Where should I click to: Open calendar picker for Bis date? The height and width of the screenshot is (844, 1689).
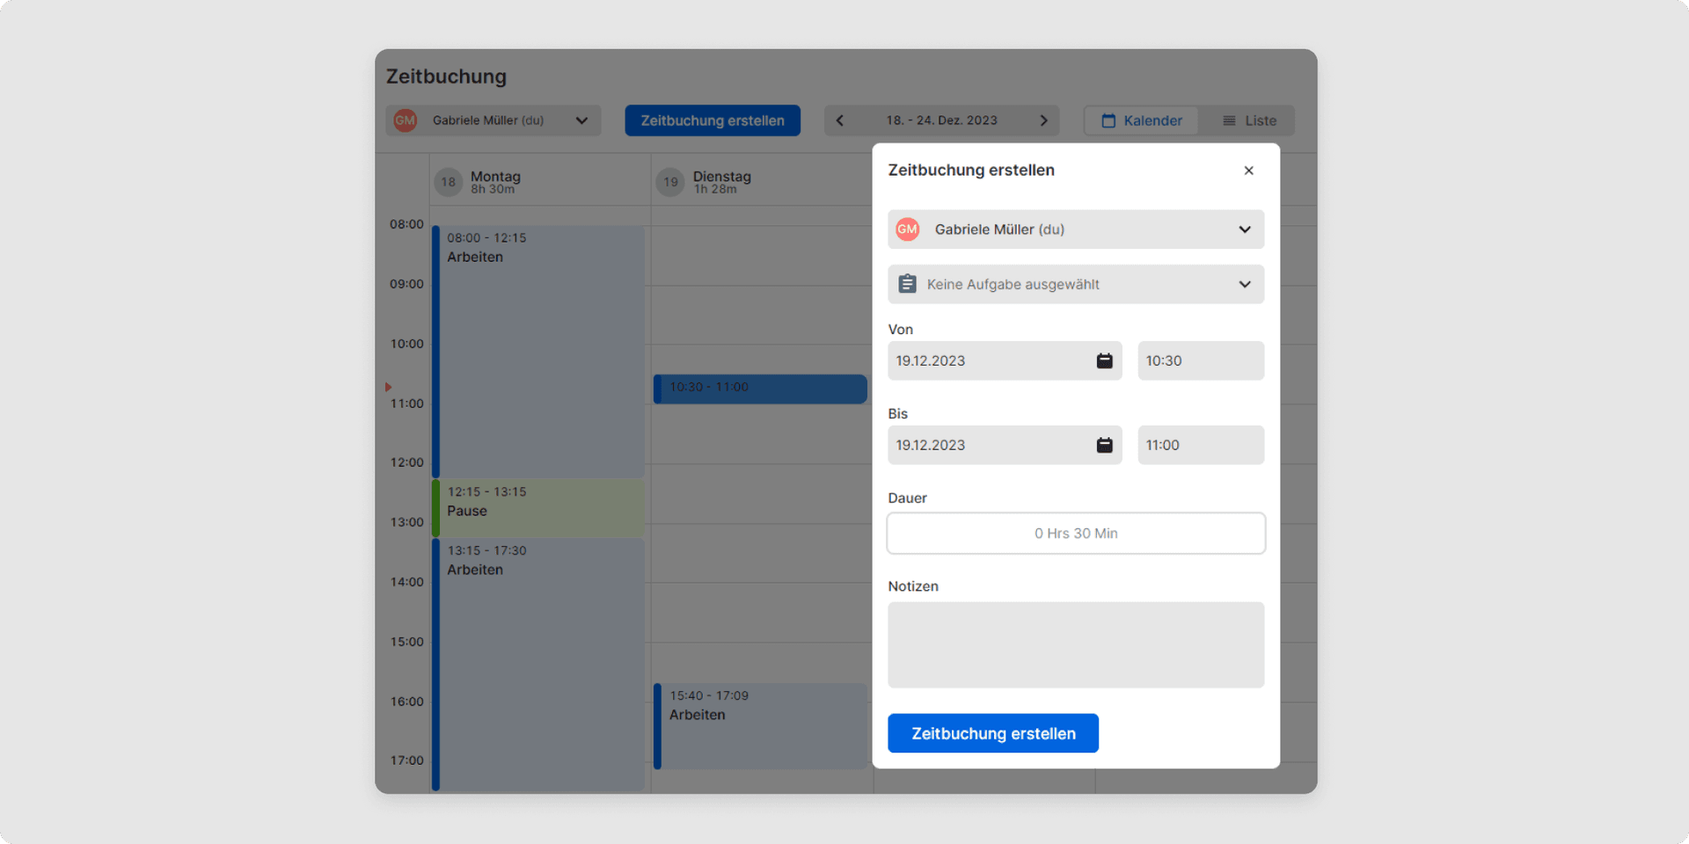pyautogui.click(x=1104, y=445)
